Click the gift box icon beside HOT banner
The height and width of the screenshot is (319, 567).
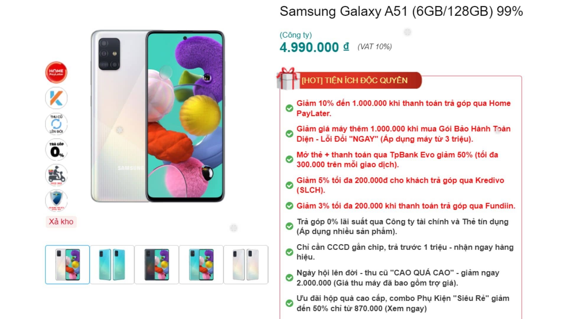pyautogui.click(x=287, y=79)
